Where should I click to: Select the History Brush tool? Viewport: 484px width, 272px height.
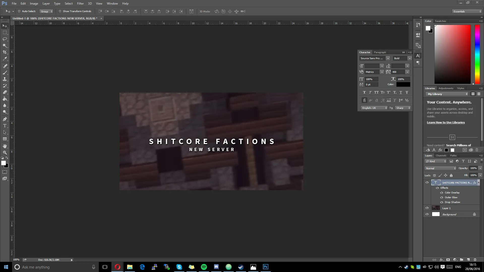point(5,86)
